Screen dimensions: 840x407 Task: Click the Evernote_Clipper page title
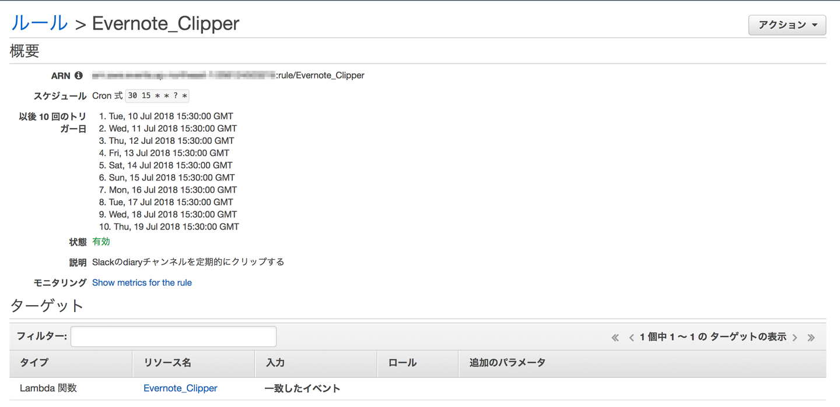tap(166, 23)
